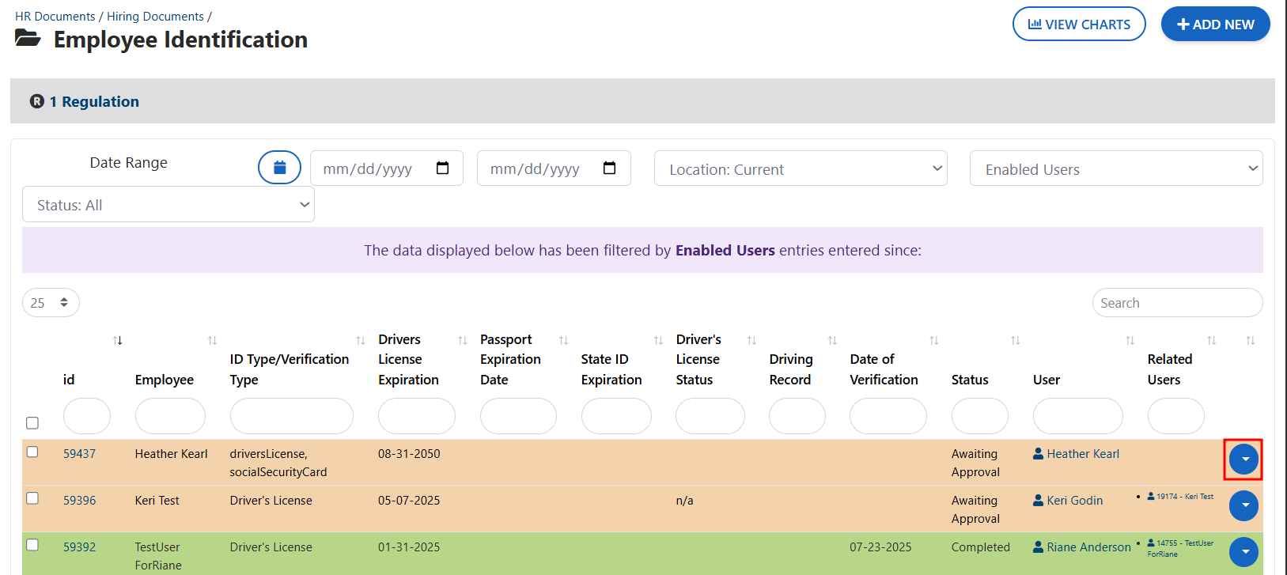Go to HR Documents breadcrumb
Viewport: 1287px width, 575px height.
55,17
